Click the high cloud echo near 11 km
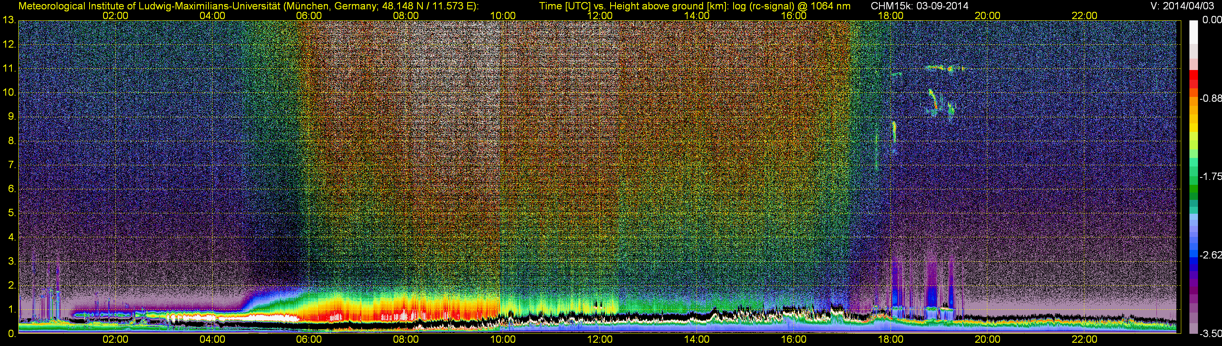 [x=945, y=68]
